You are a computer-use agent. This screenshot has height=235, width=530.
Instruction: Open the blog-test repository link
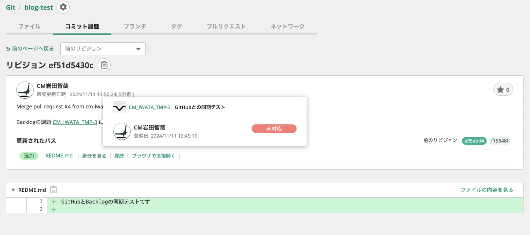tap(39, 7)
